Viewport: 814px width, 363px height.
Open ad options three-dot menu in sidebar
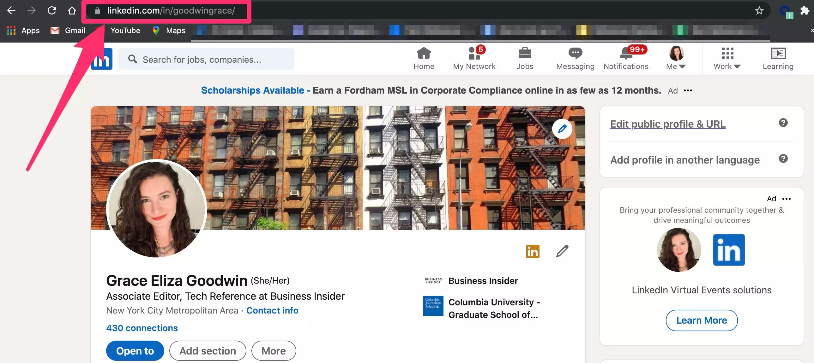pos(786,199)
